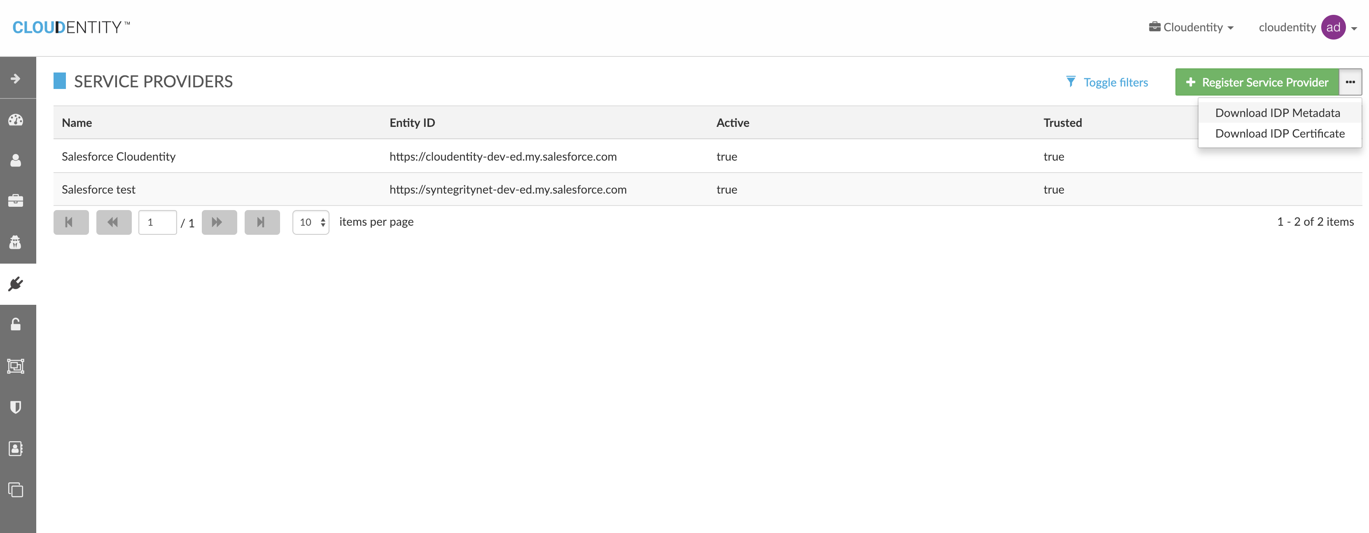Click the syntegritynet-dev-ed.my.salesforce.com entity ID
1369x533 pixels.
[x=507, y=189]
